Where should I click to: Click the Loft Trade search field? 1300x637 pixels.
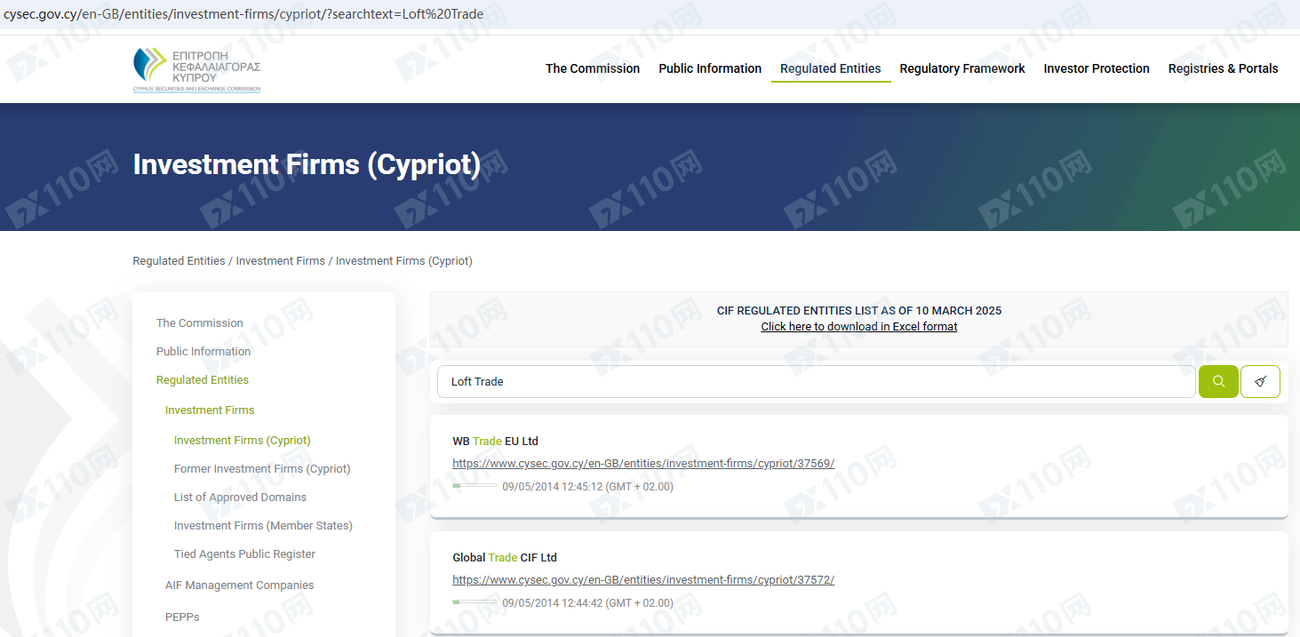point(816,381)
